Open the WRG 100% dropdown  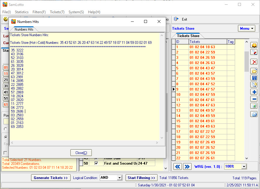point(244,167)
